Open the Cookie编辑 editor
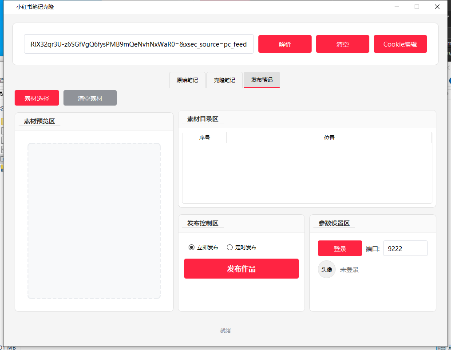Image resolution: width=451 pixels, height=350 pixels. tap(400, 44)
